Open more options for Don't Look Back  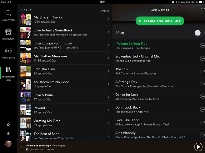(x=202, y=109)
